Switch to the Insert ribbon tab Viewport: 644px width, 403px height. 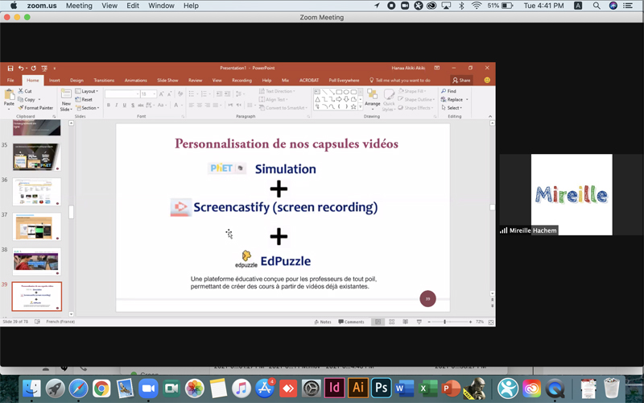click(x=54, y=80)
